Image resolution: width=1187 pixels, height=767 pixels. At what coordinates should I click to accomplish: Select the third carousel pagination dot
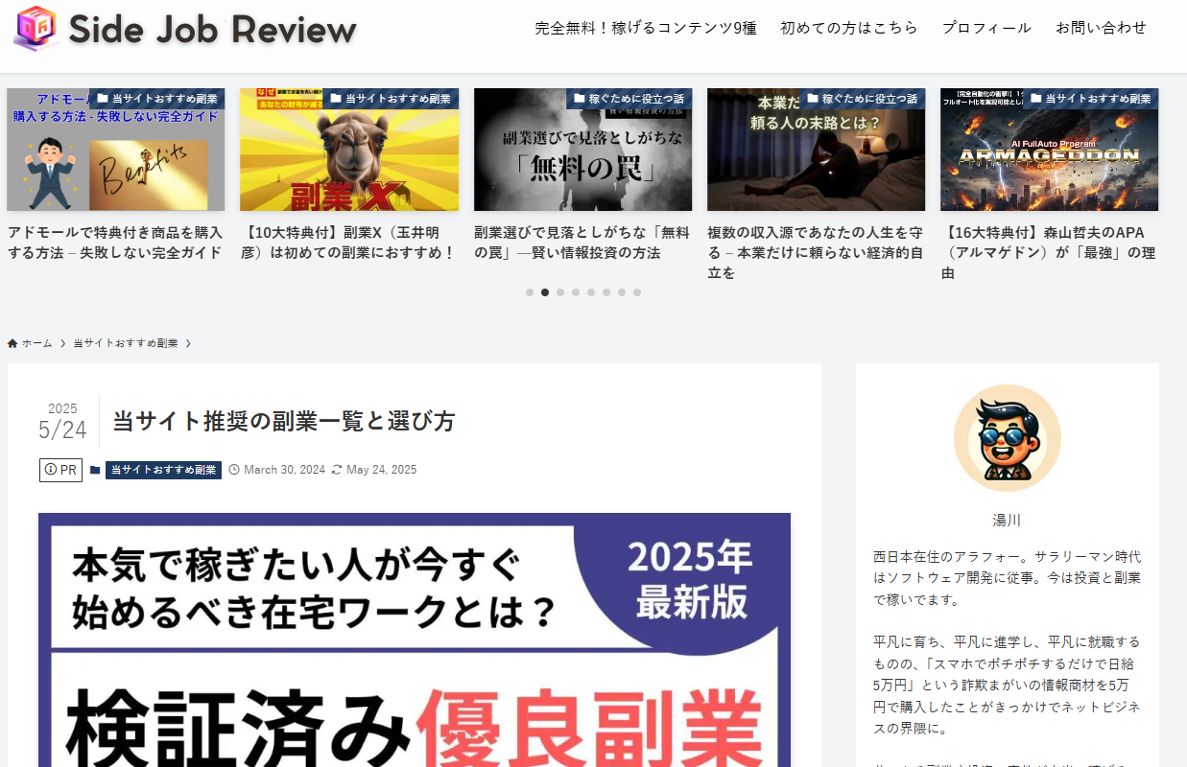(x=560, y=292)
